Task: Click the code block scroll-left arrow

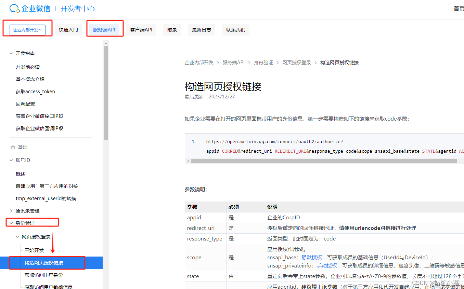Action: 188,161
